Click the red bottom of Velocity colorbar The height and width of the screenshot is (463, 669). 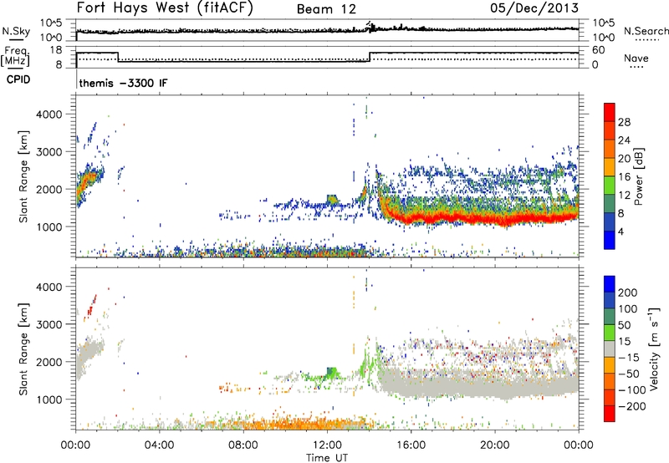coord(610,414)
